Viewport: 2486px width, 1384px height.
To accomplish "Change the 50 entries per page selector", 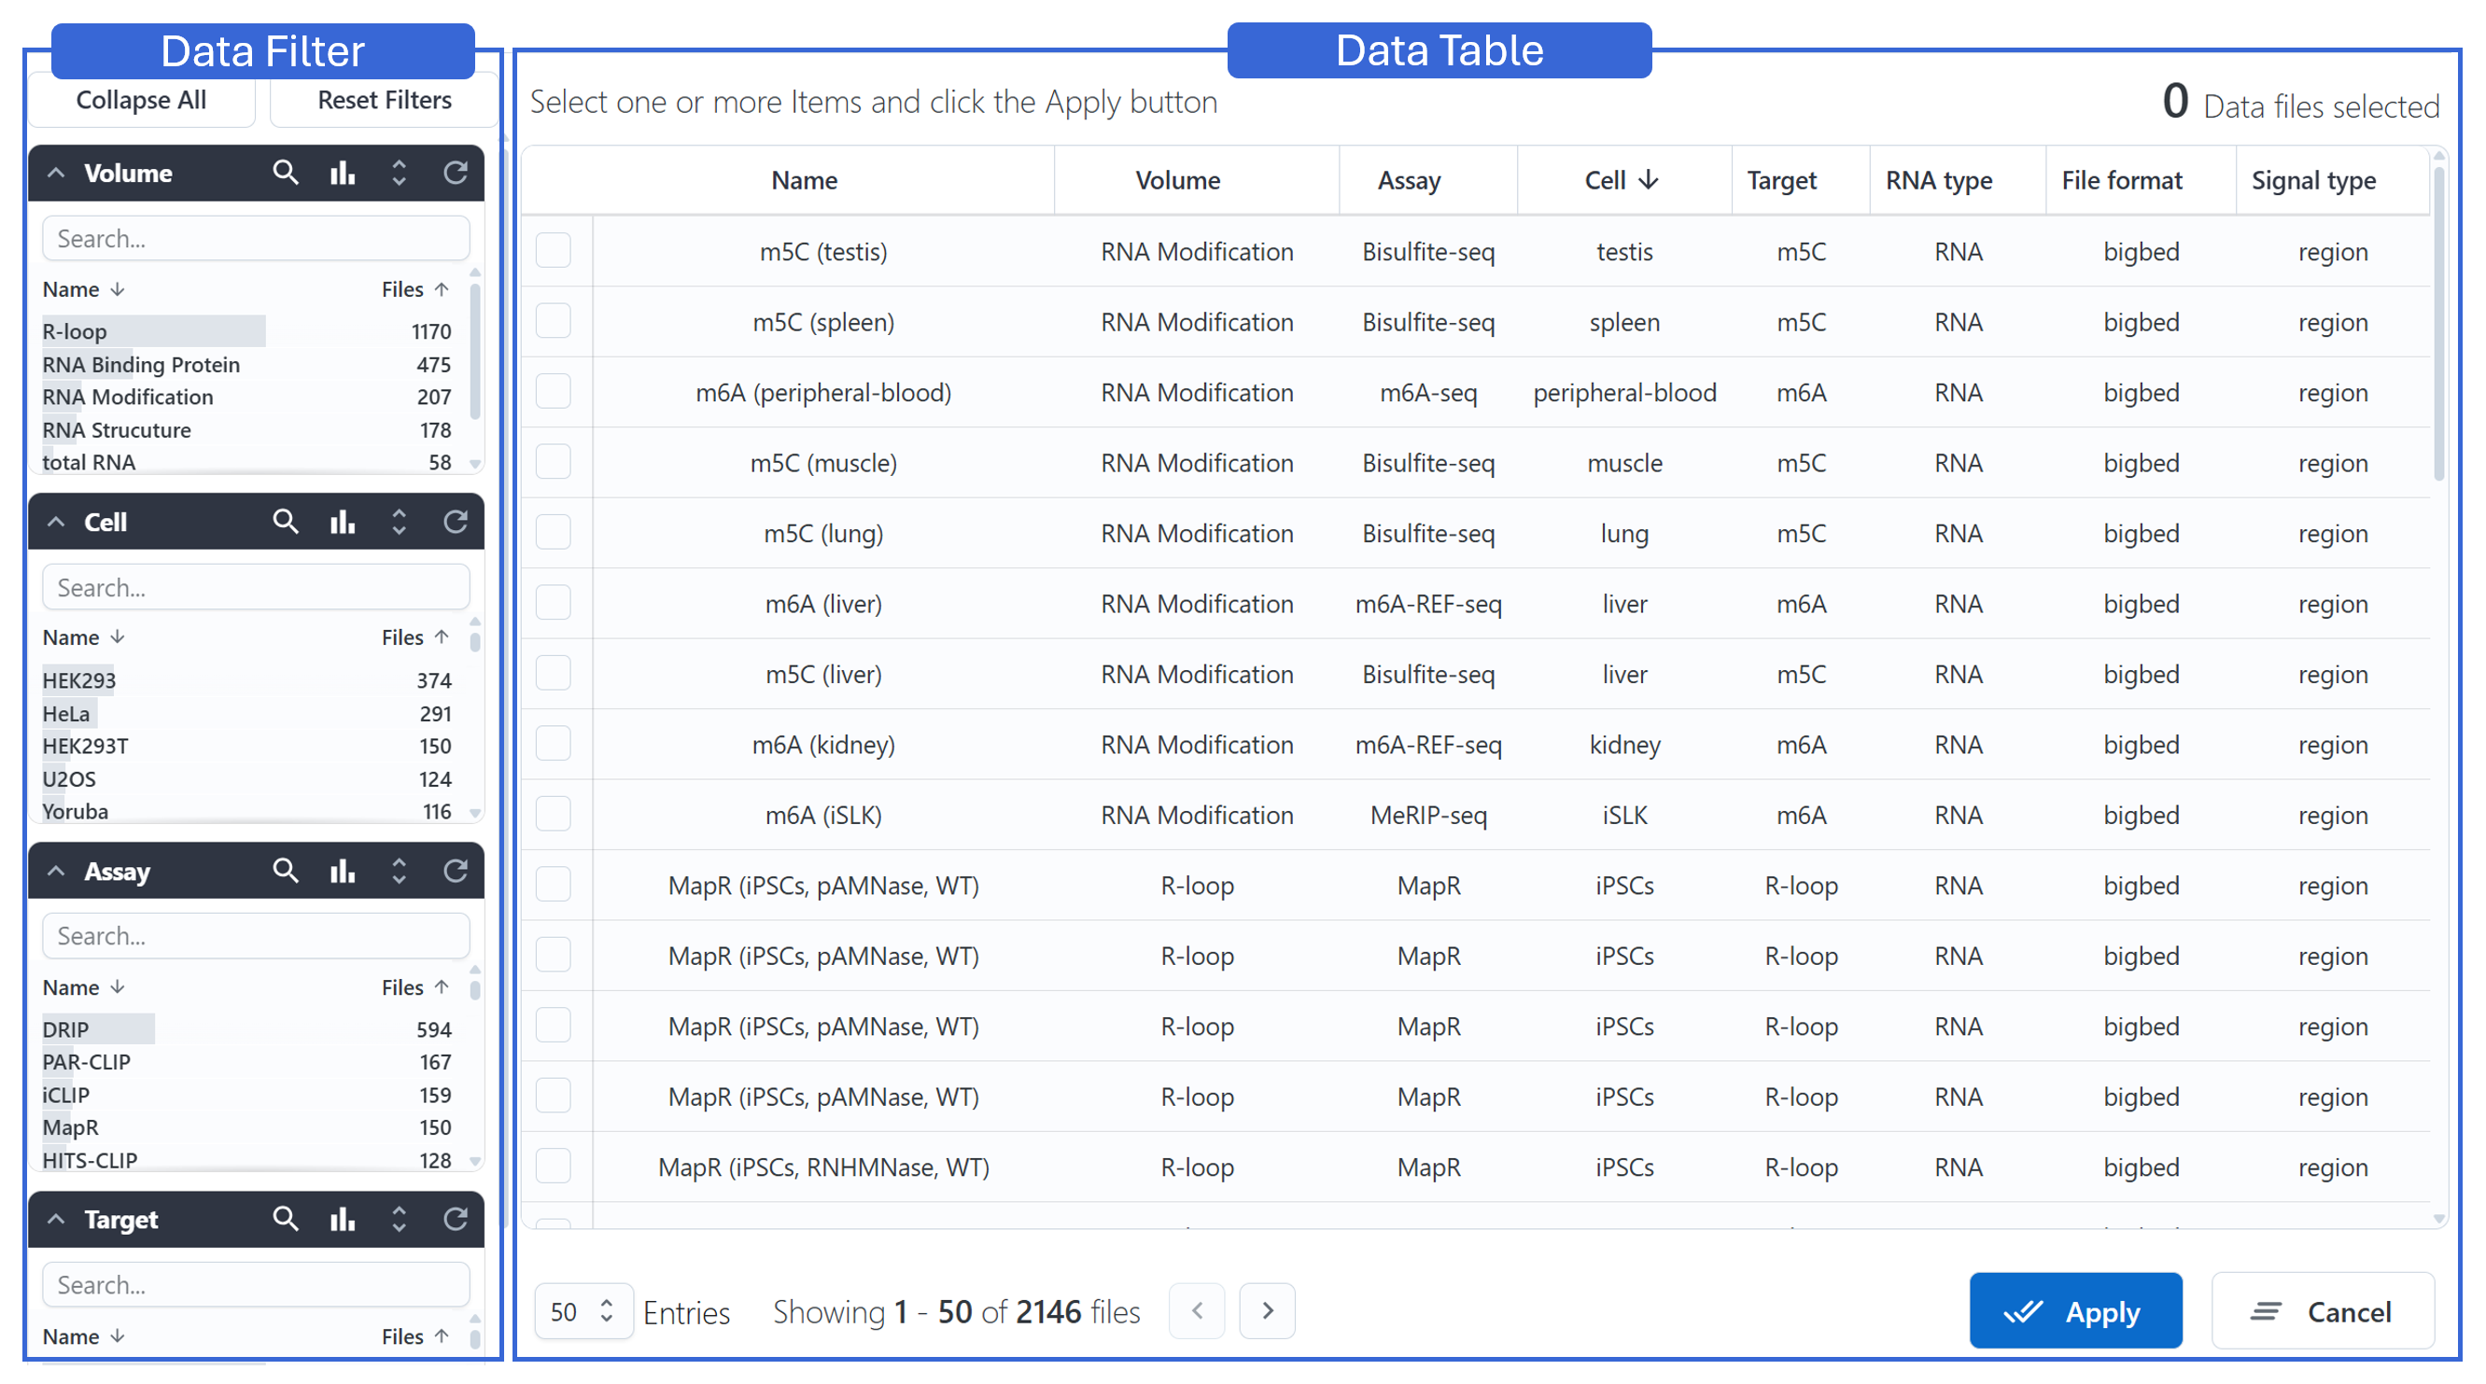I will [x=582, y=1310].
